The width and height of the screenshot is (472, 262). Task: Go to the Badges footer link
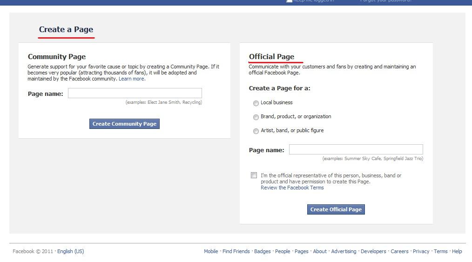point(262,251)
